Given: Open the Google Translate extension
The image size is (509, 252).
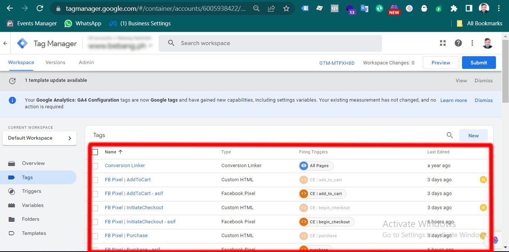Looking at the screenshot, I should 365,8.
